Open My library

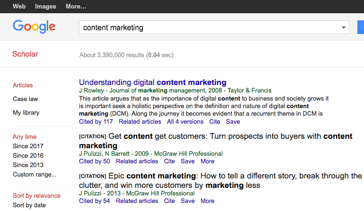tap(26, 113)
